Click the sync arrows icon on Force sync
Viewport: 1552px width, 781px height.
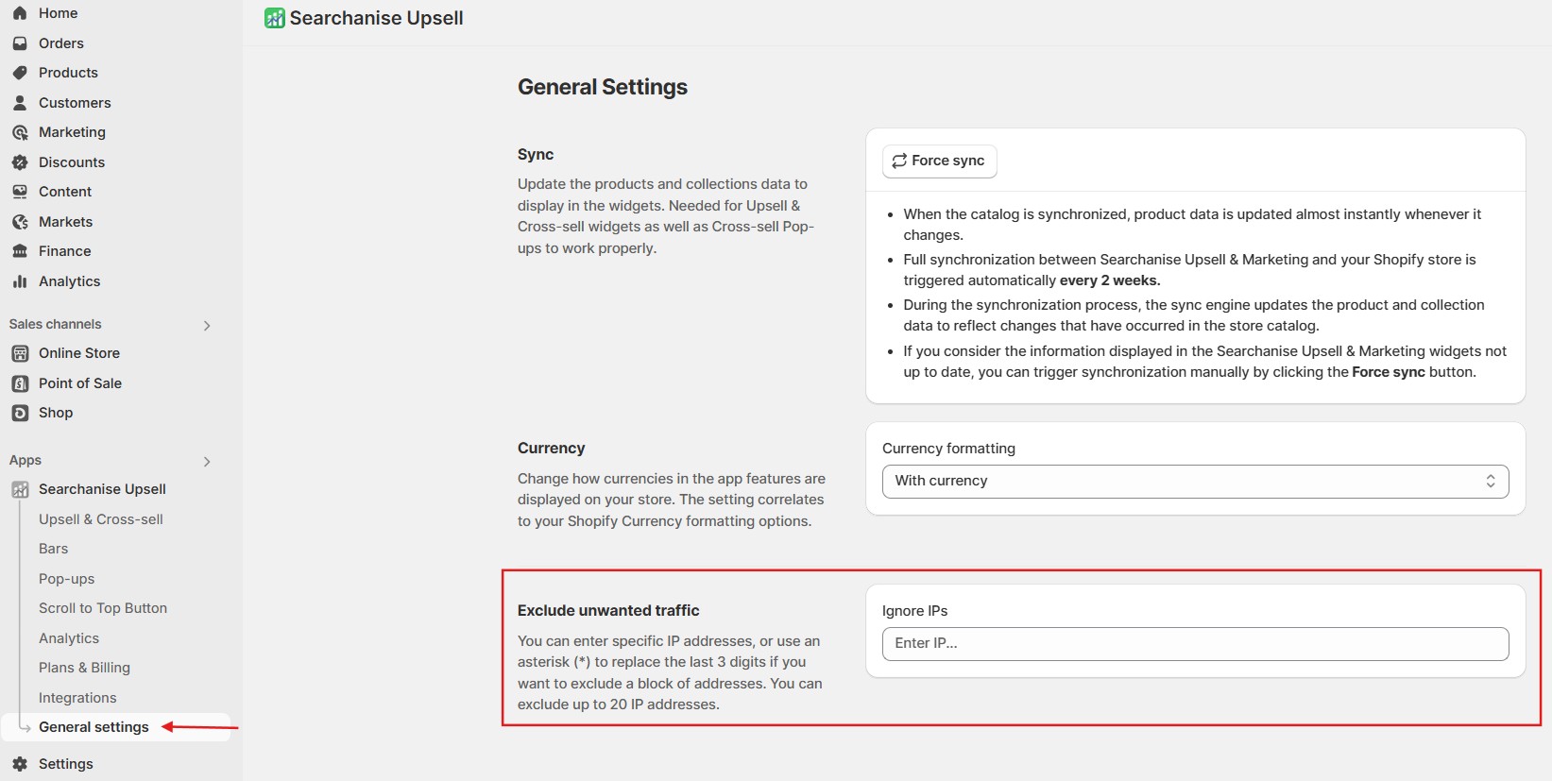(x=899, y=161)
